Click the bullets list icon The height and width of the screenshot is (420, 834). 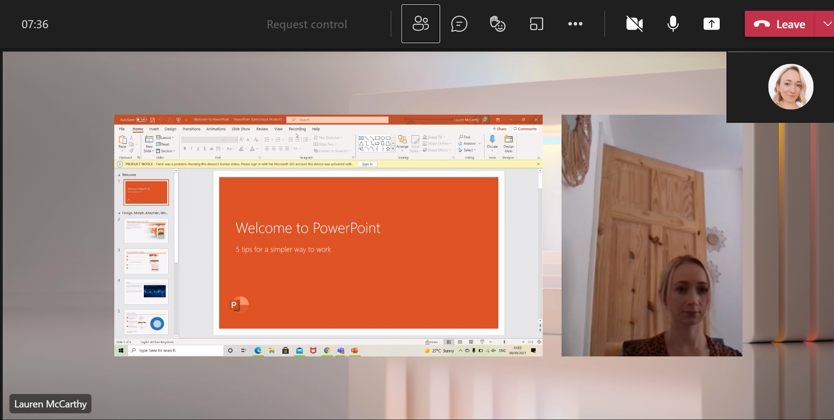267,140
